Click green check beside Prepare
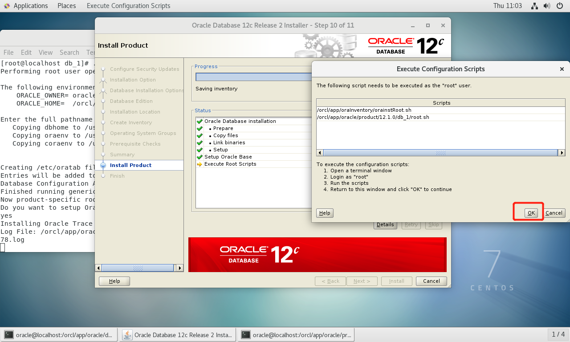 click(x=199, y=128)
